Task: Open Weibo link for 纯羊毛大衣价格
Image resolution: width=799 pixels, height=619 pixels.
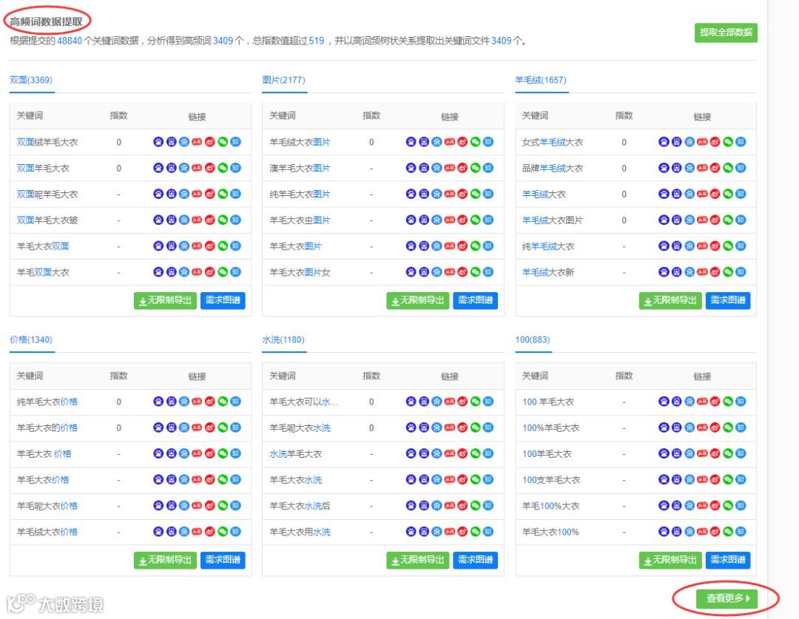Action: [x=210, y=402]
